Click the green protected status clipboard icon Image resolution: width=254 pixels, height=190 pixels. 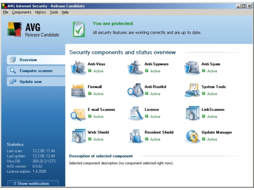click(79, 29)
